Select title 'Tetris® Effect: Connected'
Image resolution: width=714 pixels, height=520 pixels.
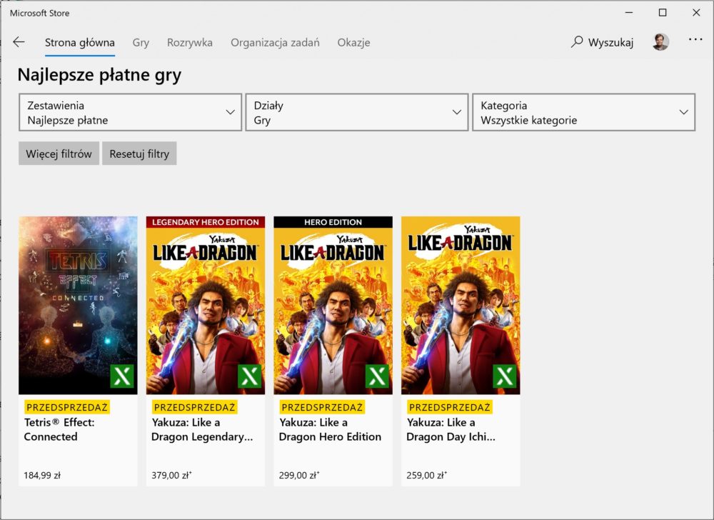pos(59,429)
